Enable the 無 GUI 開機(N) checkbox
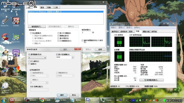Screen dimensions: 184x103 coord(58,33)
